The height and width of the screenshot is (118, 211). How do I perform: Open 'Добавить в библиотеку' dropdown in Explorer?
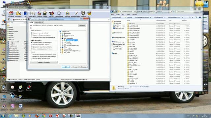click(143, 17)
